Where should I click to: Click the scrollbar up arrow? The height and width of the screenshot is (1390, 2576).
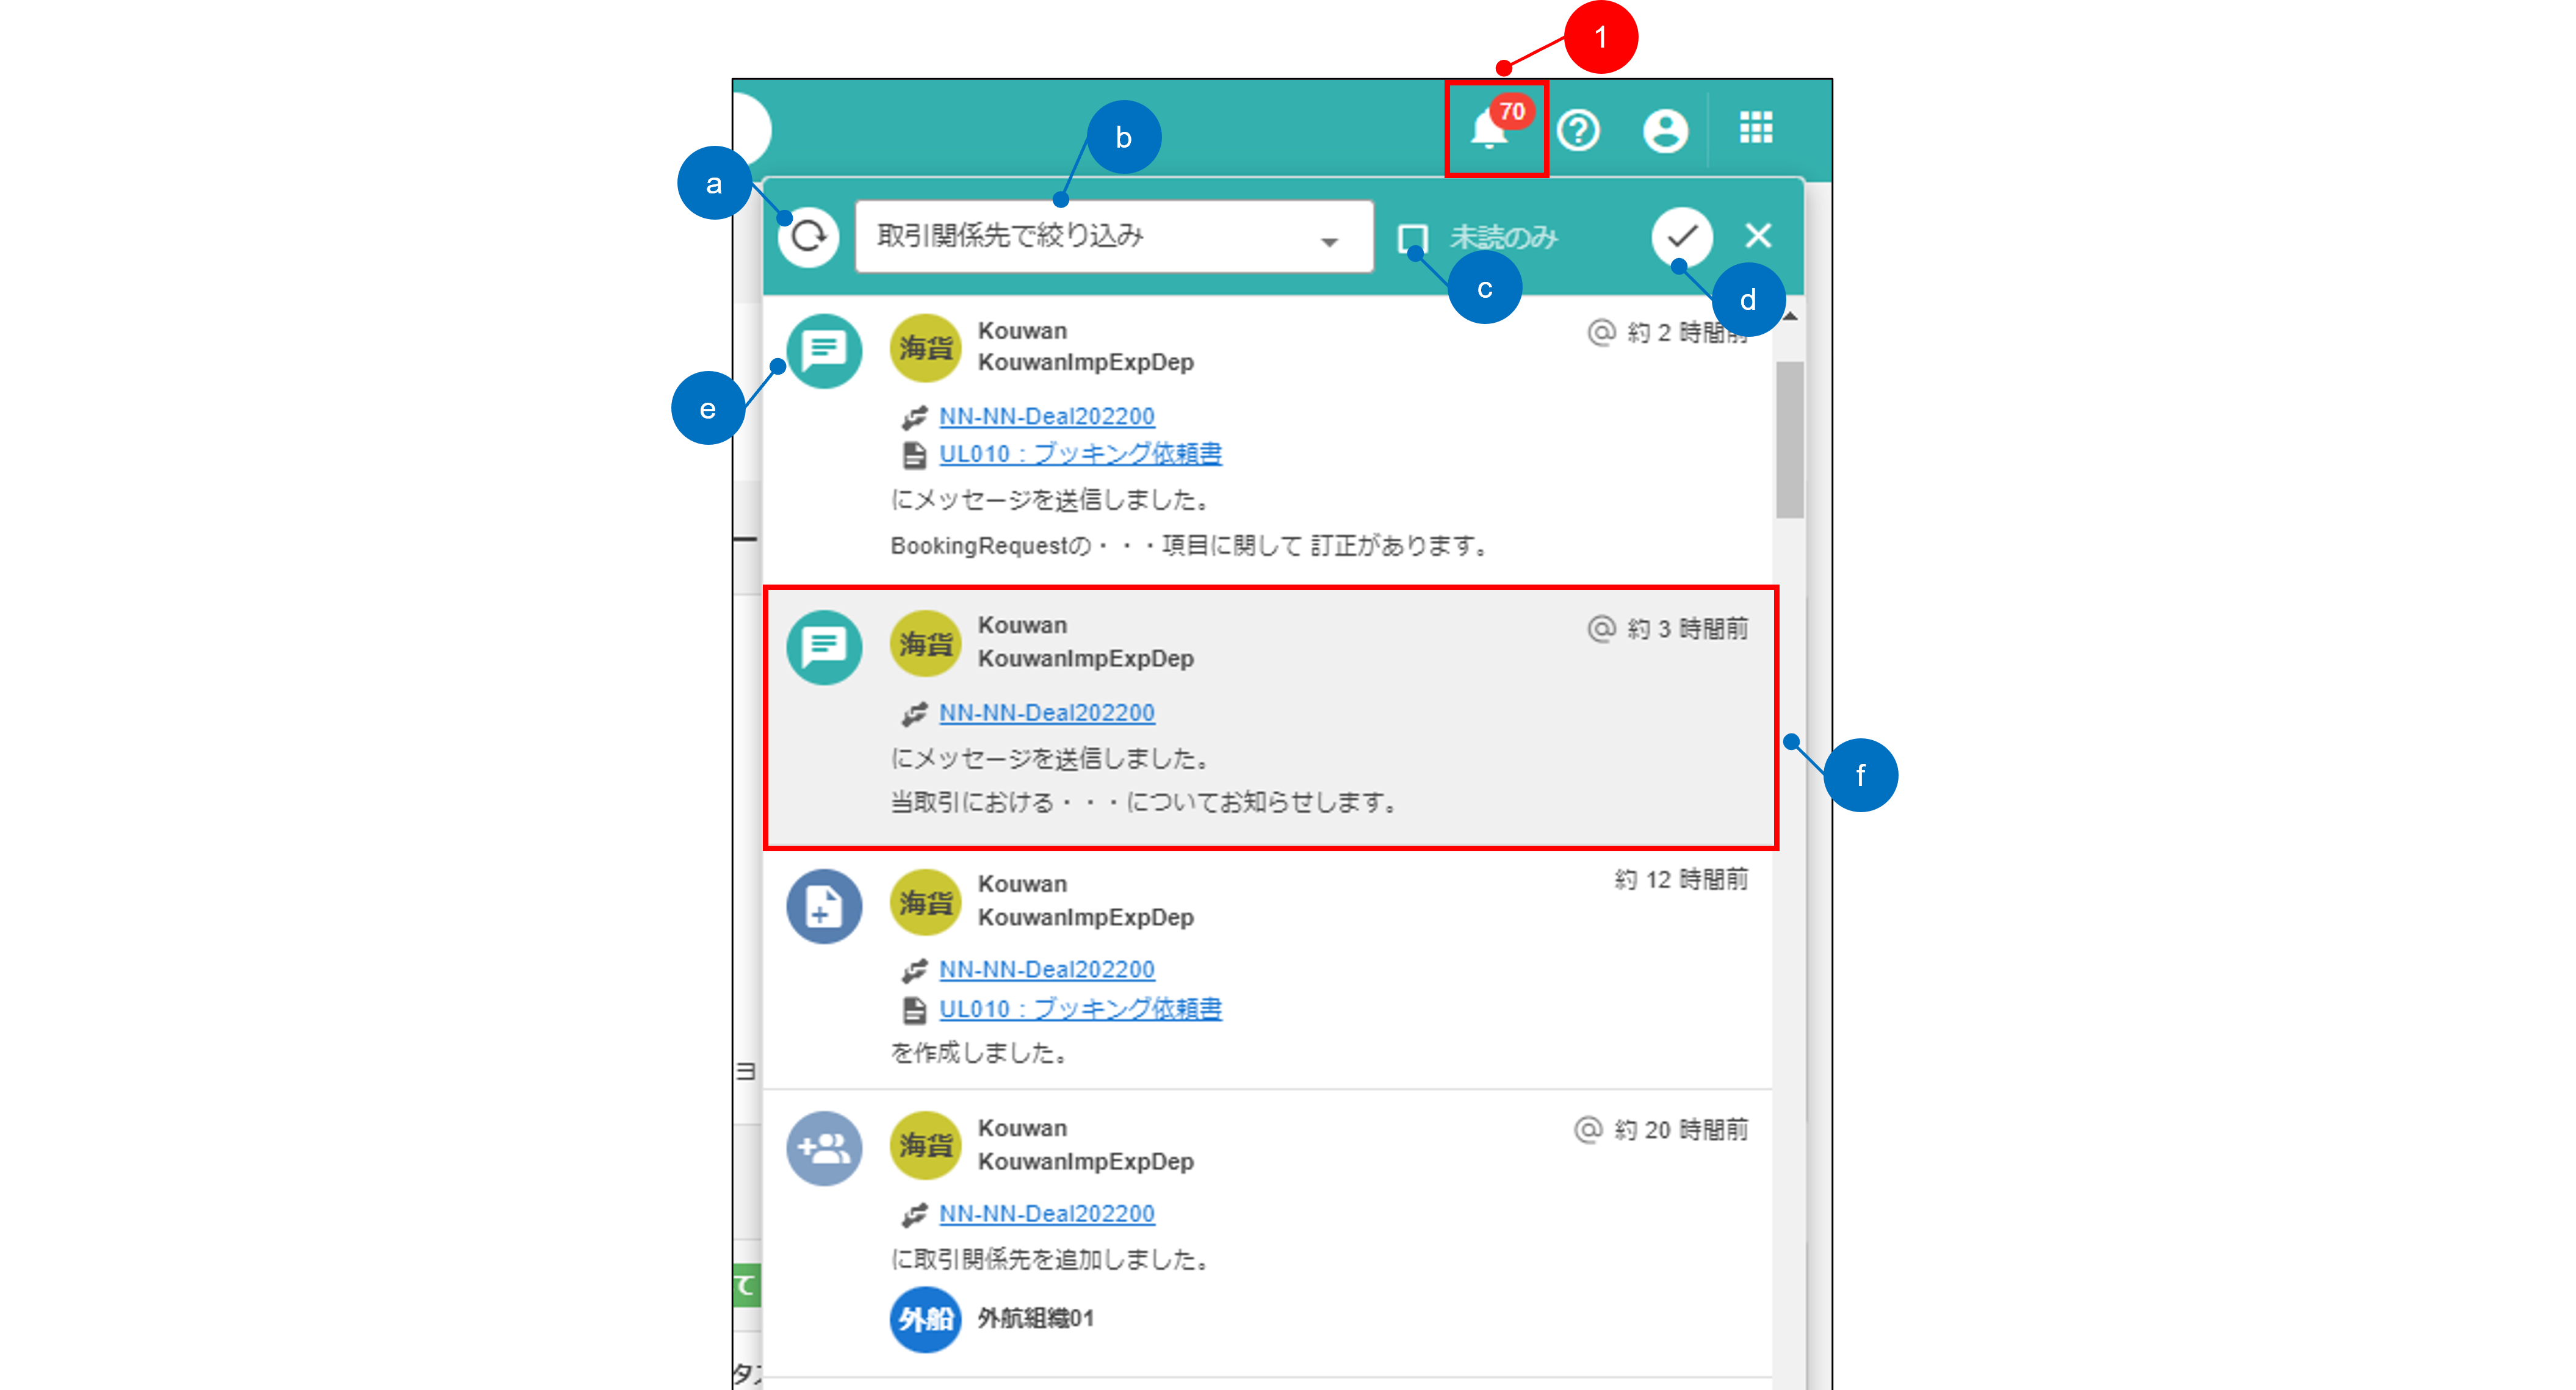pyautogui.click(x=1791, y=317)
